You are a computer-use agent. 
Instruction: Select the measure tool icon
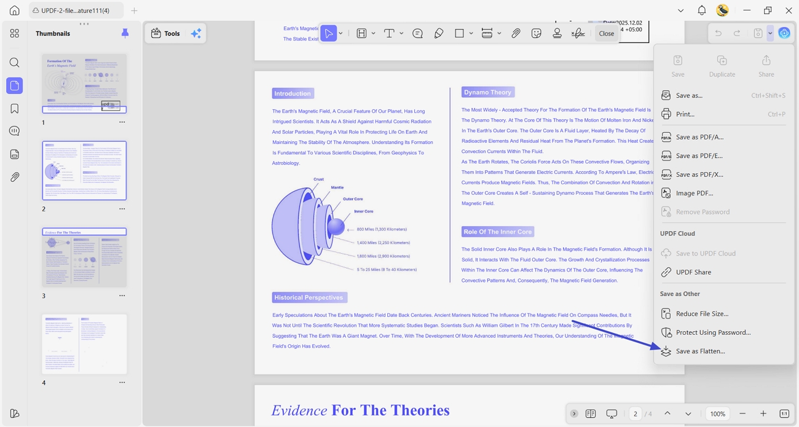[487, 33]
